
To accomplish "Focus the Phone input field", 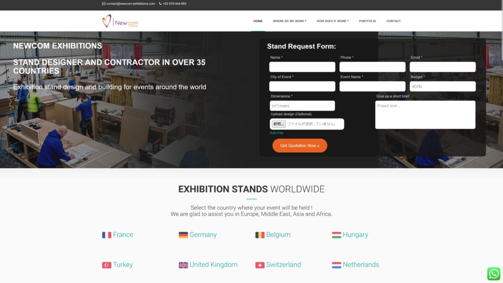I will (x=372, y=67).
